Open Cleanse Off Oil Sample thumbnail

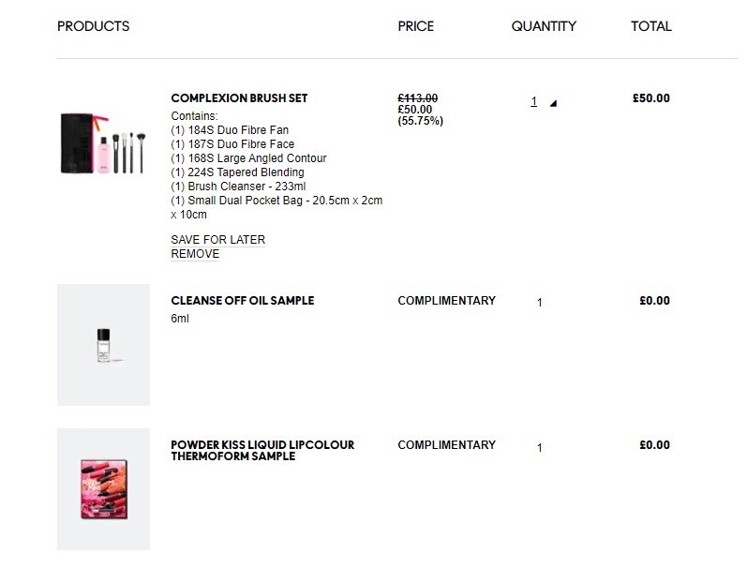click(103, 345)
